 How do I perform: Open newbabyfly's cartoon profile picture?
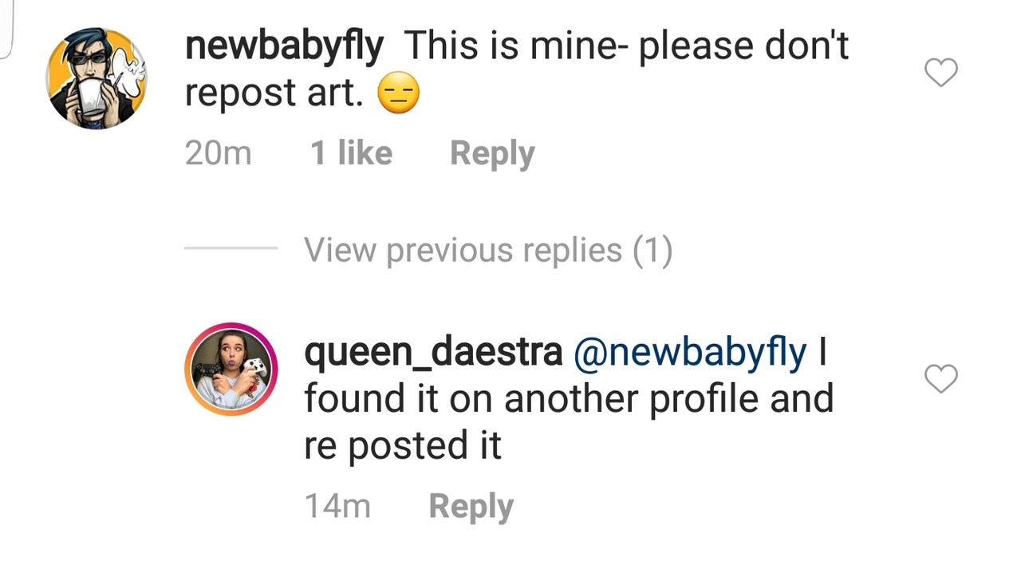click(97, 78)
